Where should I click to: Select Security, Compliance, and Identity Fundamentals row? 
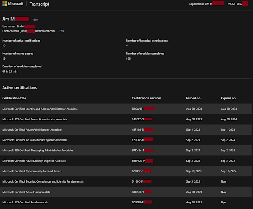(x=43, y=181)
